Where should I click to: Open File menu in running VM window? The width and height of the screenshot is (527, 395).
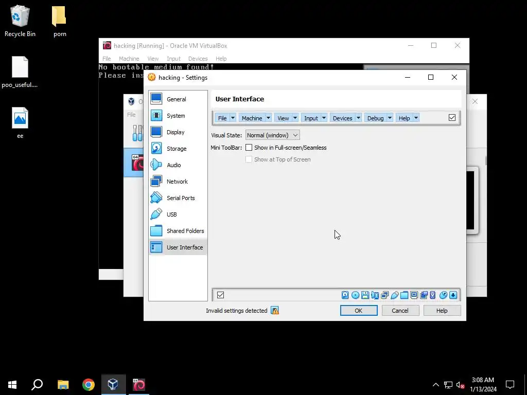click(107, 59)
